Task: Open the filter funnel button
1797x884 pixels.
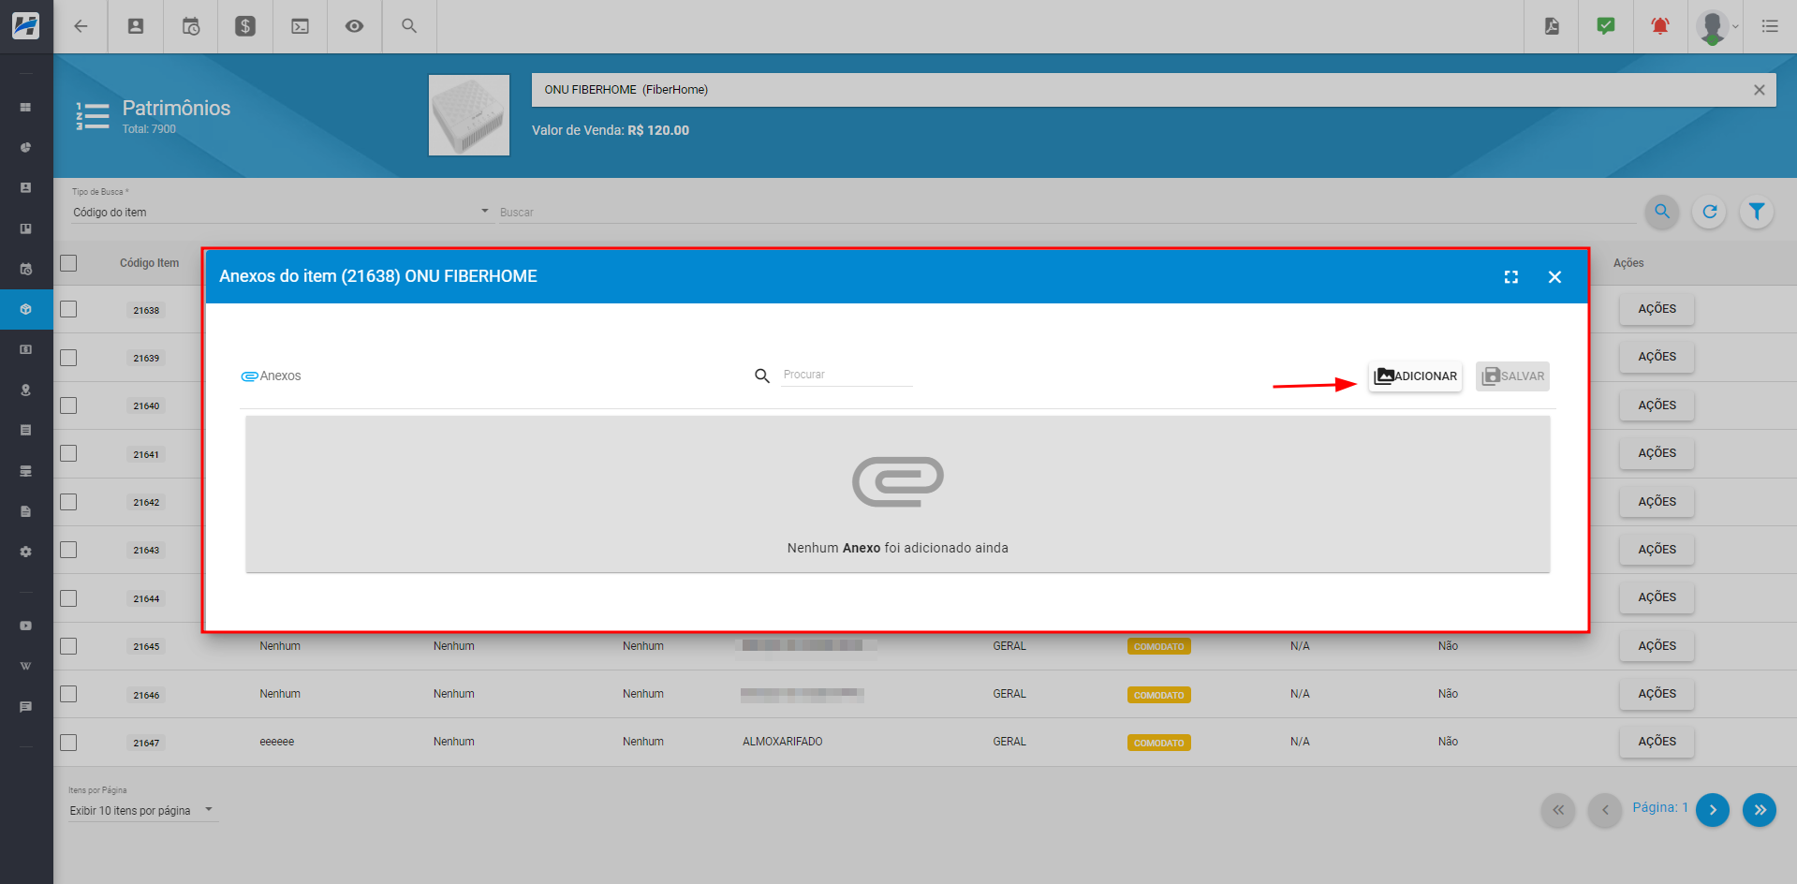Action: tap(1757, 212)
